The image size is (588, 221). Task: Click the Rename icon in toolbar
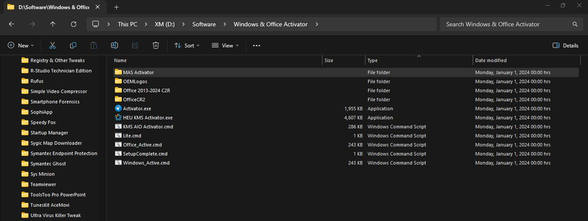(114, 45)
